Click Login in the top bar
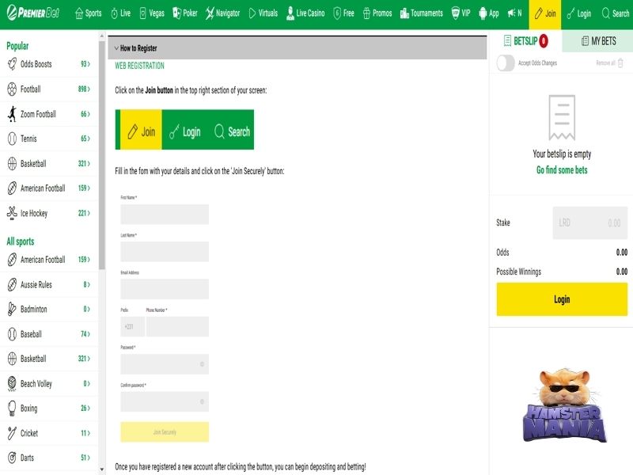The height and width of the screenshot is (475, 633). (x=578, y=13)
